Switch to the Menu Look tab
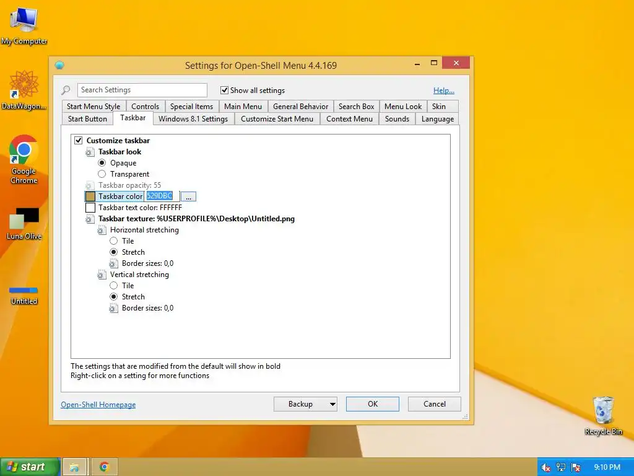Screen dimensions: 634x476 [x=402, y=107]
